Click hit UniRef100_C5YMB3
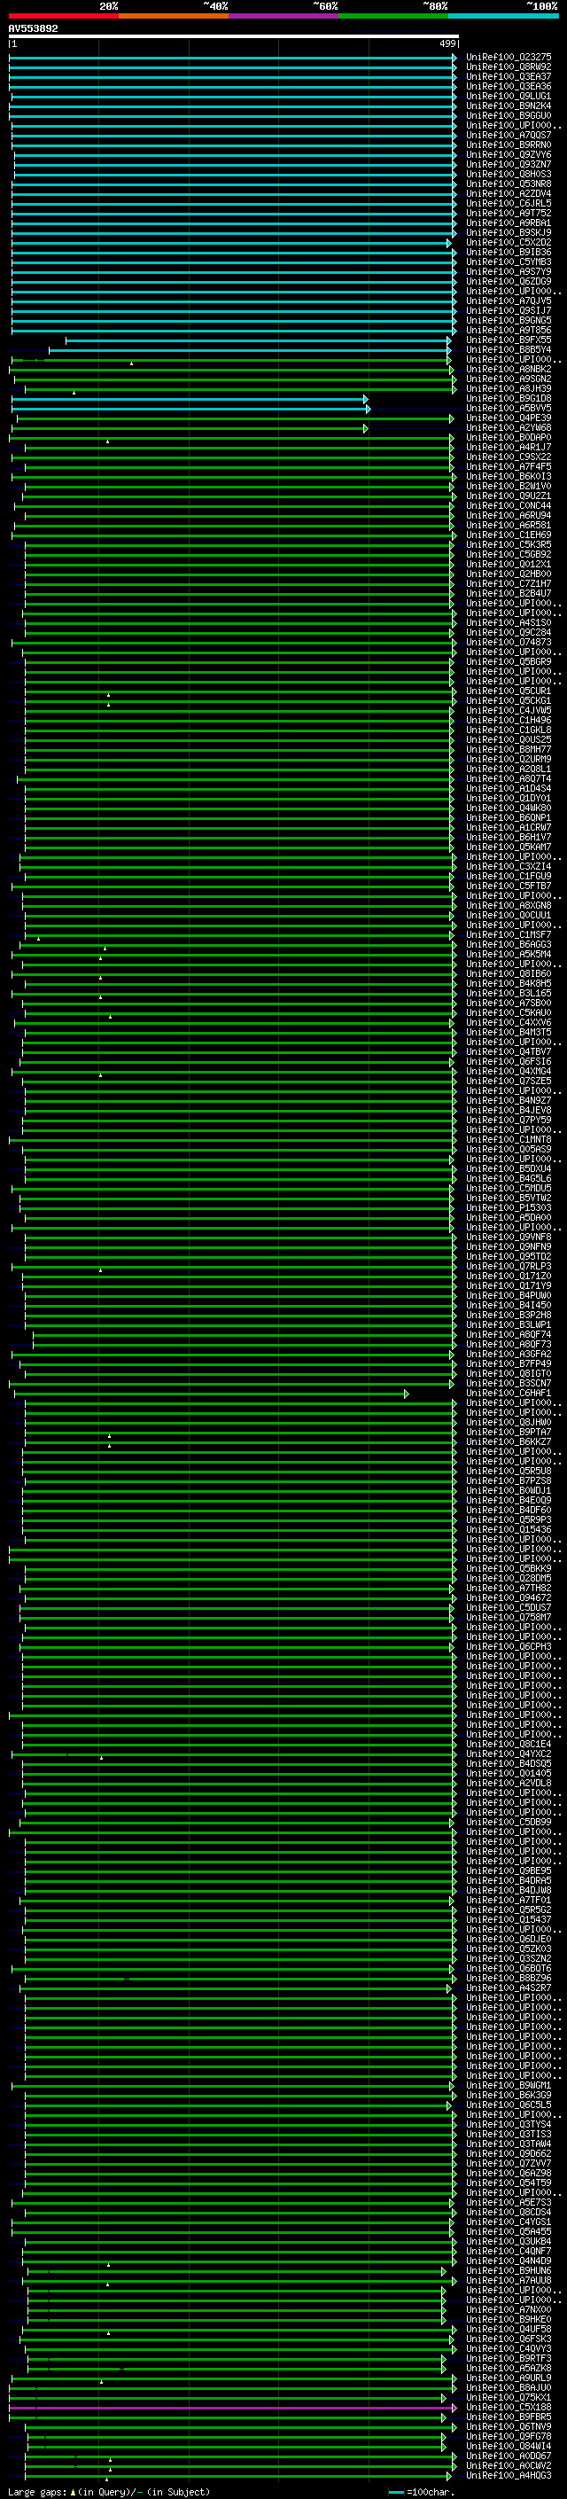 (x=509, y=262)
